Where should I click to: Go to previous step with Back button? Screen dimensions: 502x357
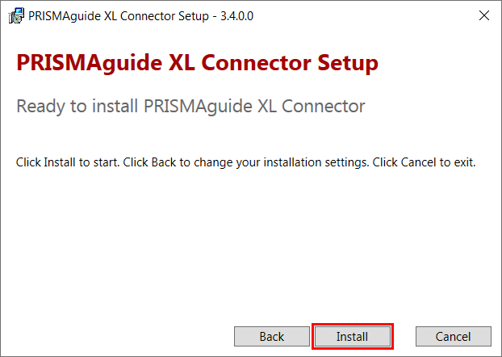point(272,337)
